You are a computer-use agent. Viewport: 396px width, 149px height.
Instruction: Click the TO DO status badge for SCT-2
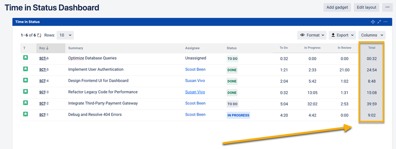point(232,104)
